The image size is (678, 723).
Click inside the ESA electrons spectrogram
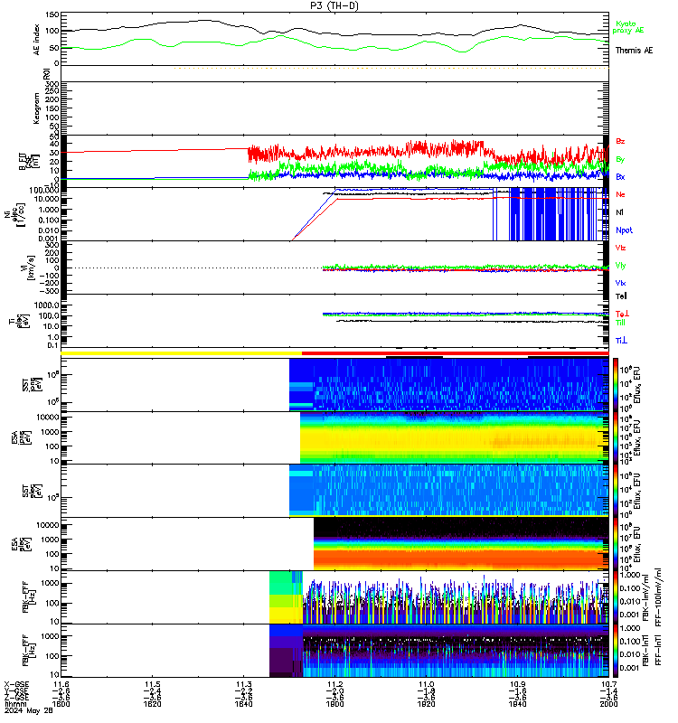(x=461, y=544)
